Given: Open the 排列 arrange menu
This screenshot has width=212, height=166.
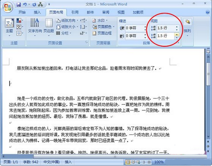Looking at the screenshot, I should (188, 27).
